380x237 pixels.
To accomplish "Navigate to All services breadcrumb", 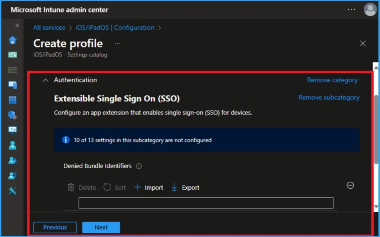I will 49,27.
